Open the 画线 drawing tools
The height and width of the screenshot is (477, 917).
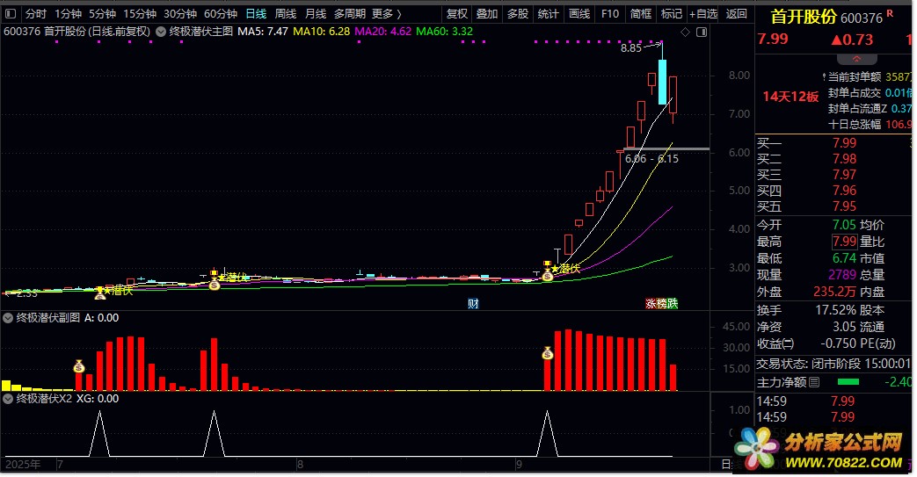click(x=579, y=13)
